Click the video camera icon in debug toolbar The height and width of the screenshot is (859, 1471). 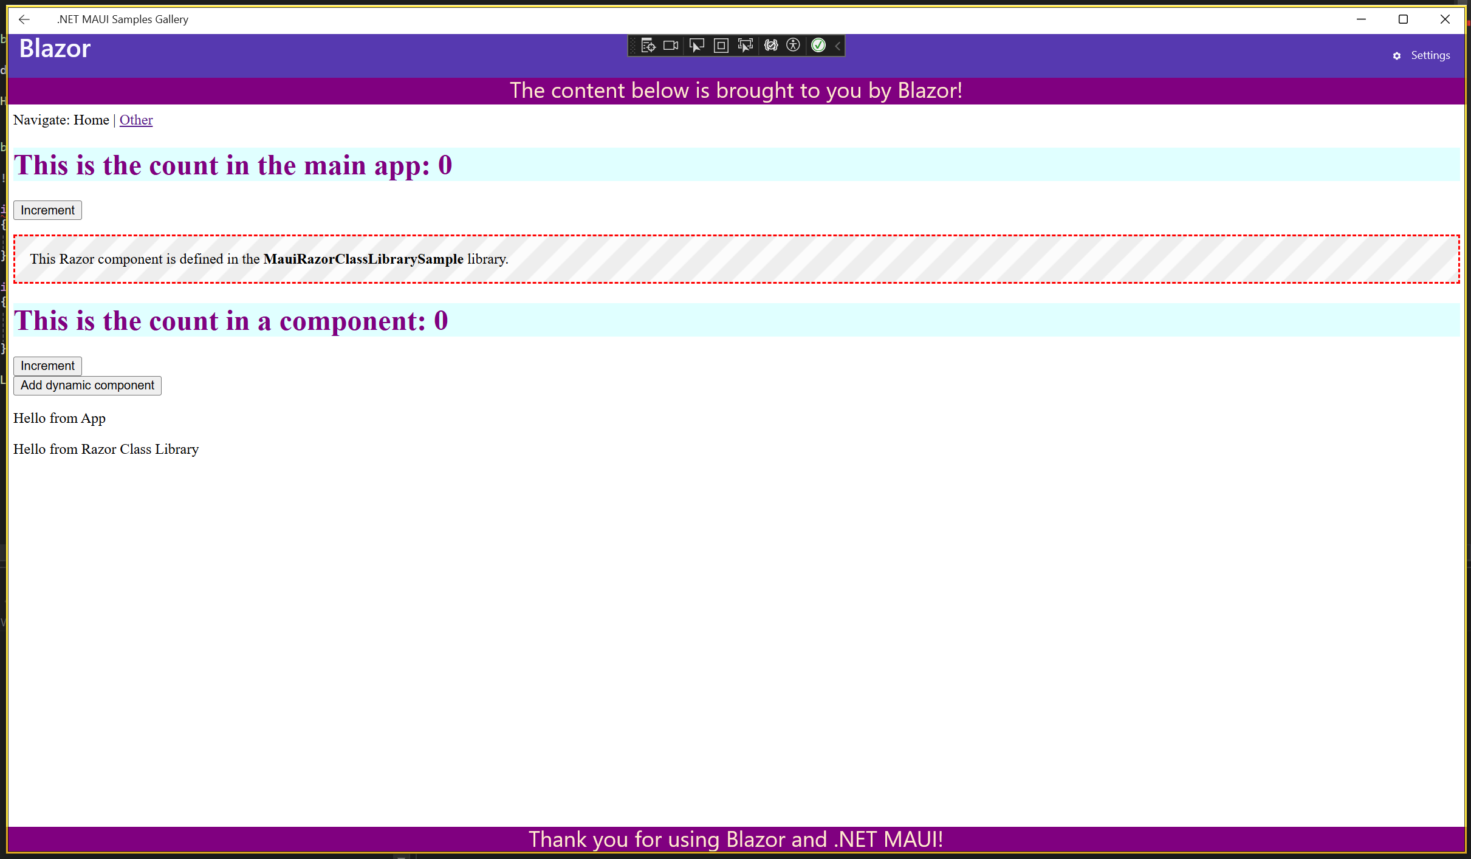coord(671,46)
